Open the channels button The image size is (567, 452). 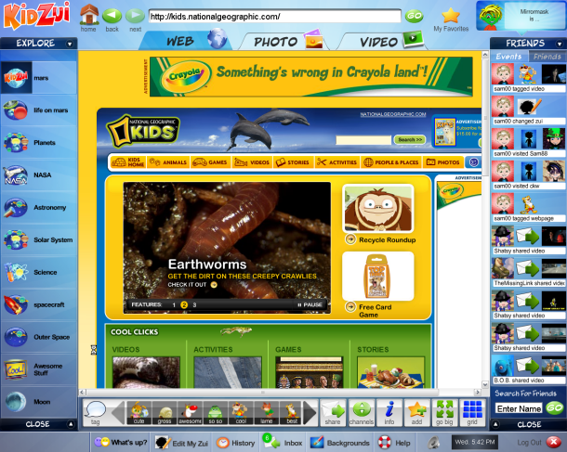(362, 413)
